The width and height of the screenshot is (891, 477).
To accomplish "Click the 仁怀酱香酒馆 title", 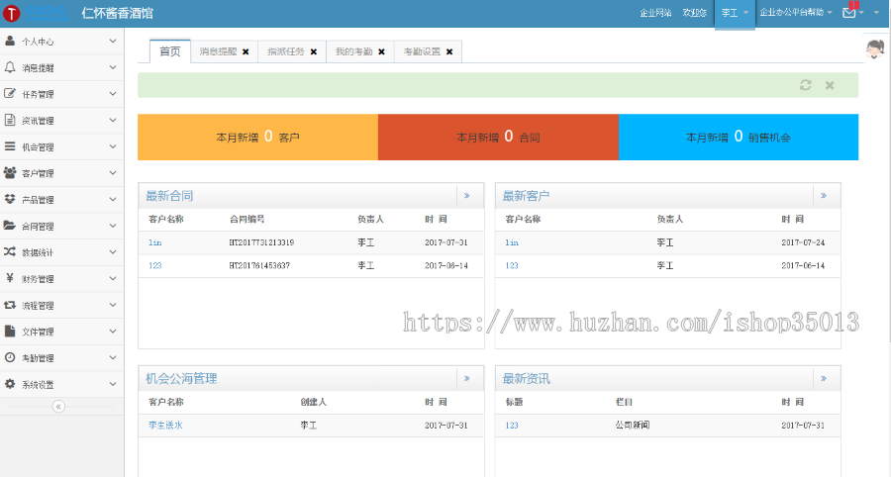I will (x=117, y=13).
